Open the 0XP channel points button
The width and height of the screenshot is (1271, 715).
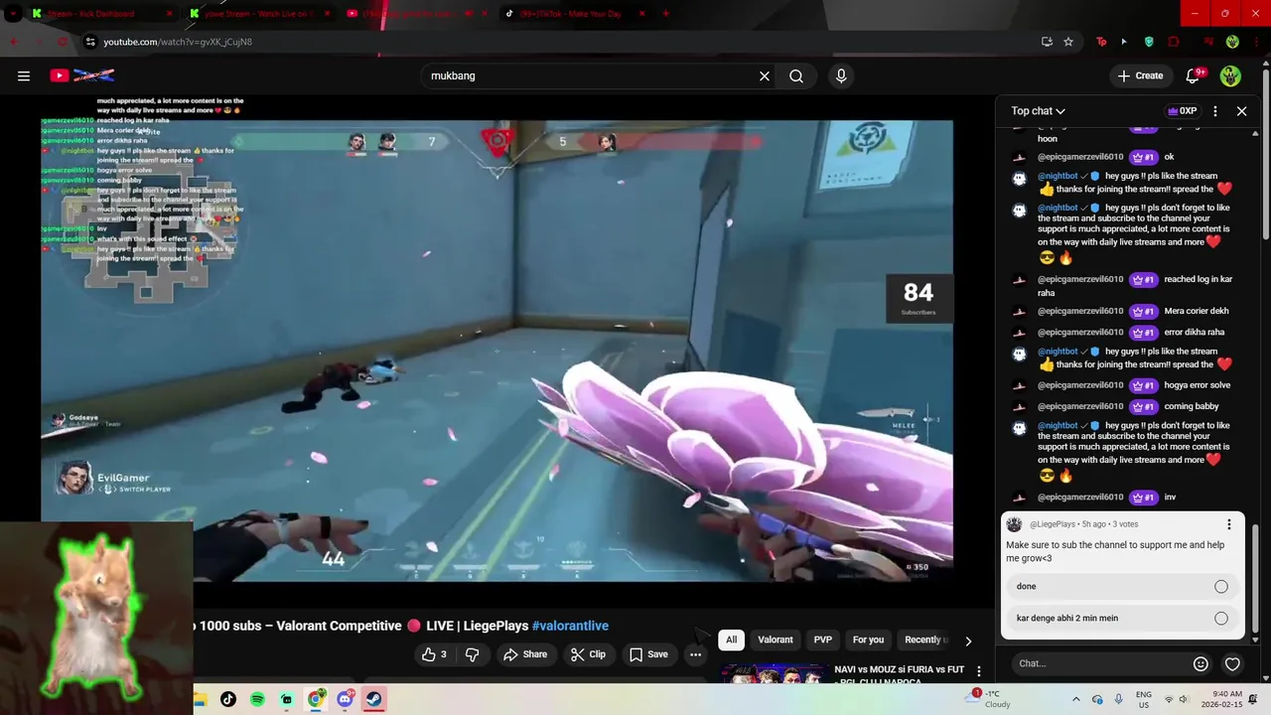click(1182, 111)
